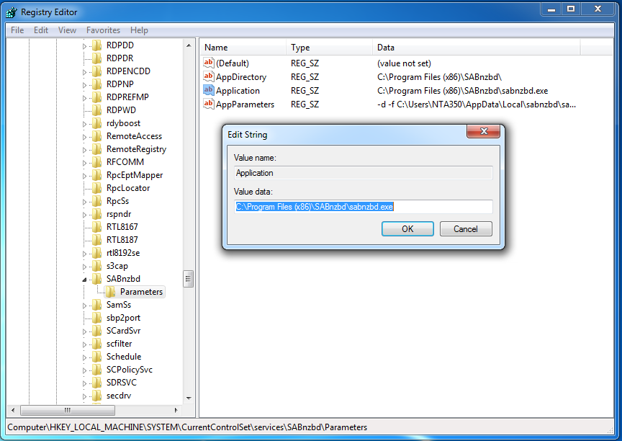Screen dimensions: 622x441
Task: Click the Value data text field
Action: [364, 207]
